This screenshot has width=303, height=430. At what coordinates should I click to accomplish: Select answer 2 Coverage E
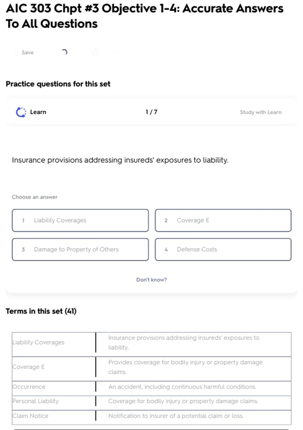(x=223, y=220)
